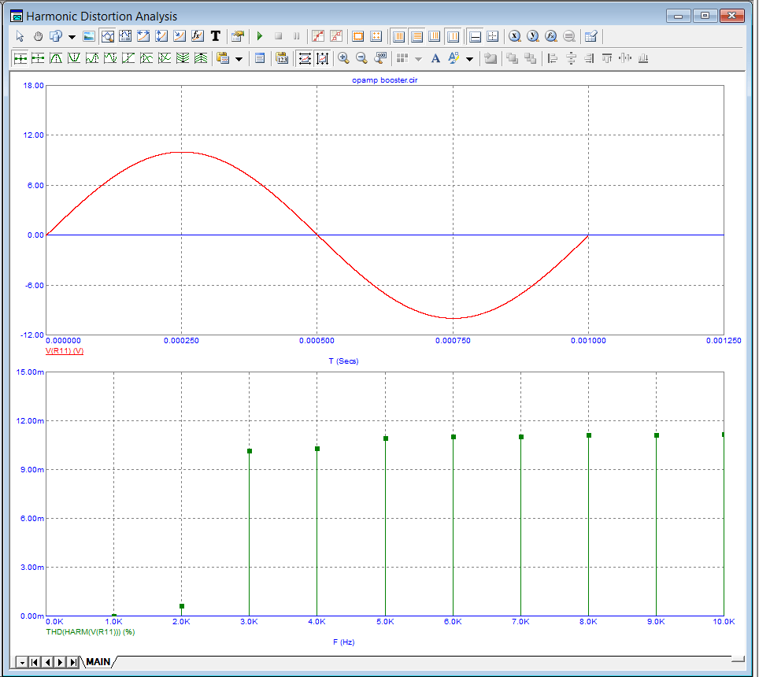Click the blue letter A font icon

pos(435,58)
